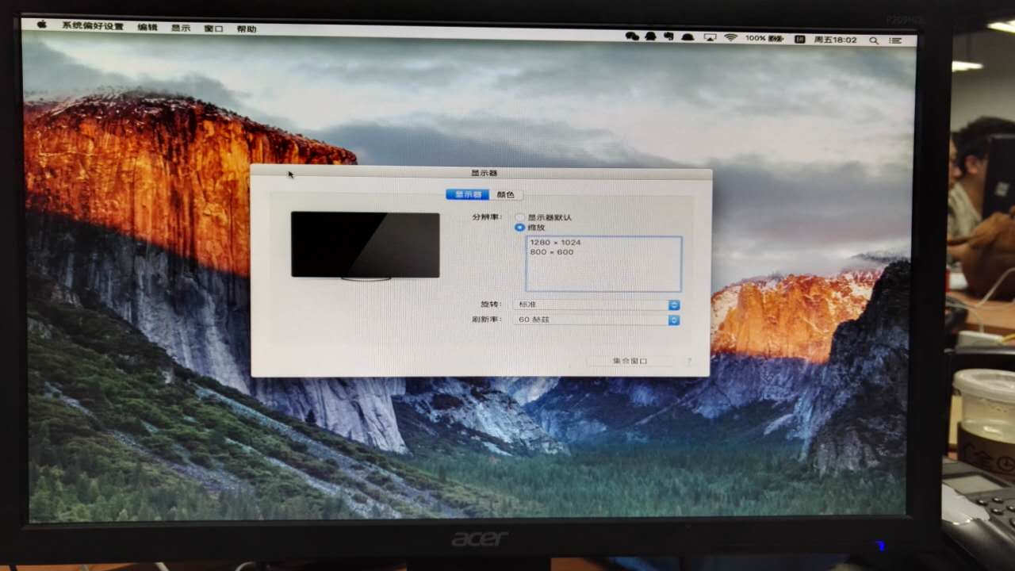
Task: Open the 刷新率 dropdown showing 60 赫兹
Action: click(x=596, y=320)
